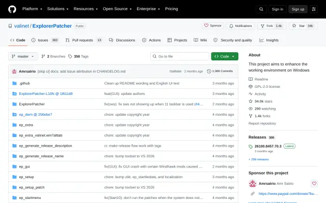Click the sponsor heart next to Amrsatrio

tap(314, 183)
